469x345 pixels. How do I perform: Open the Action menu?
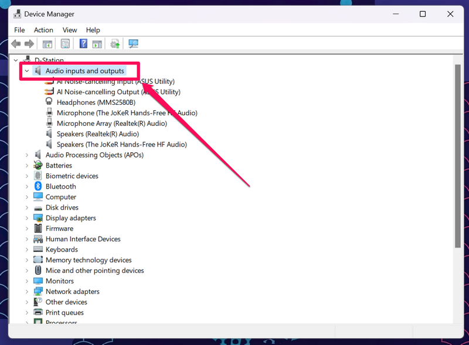click(x=43, y=30)
